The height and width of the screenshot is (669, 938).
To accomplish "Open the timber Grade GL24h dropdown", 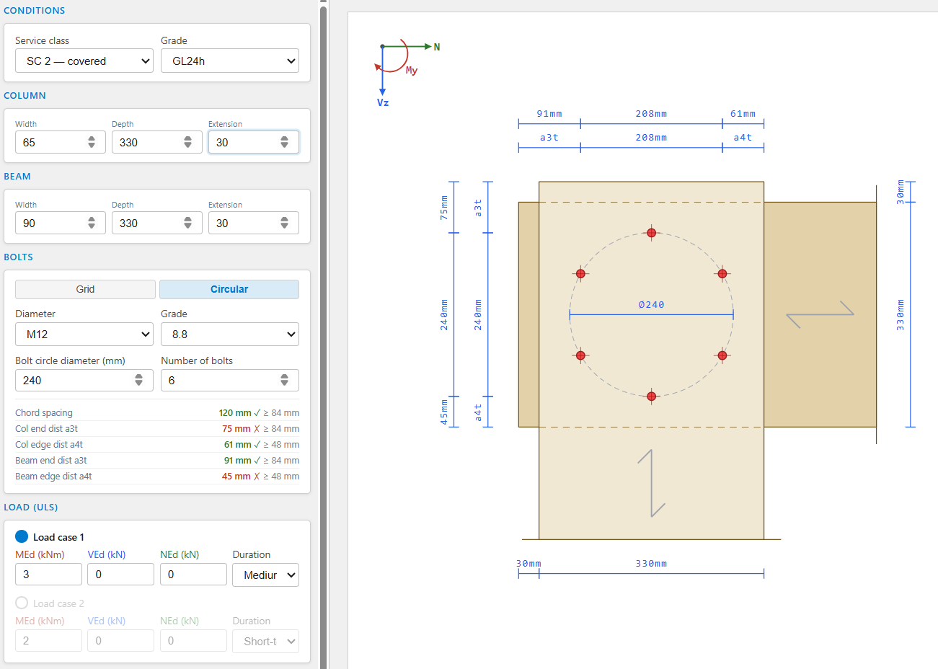I will [x=230, y=61].
